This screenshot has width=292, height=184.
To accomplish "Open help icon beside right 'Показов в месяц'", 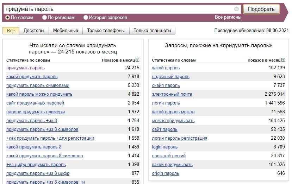I will pyautogui.click(x=283, y=60).
